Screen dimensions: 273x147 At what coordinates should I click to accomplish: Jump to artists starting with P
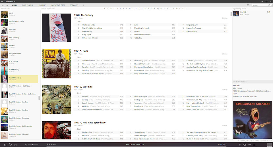point(155,9)
